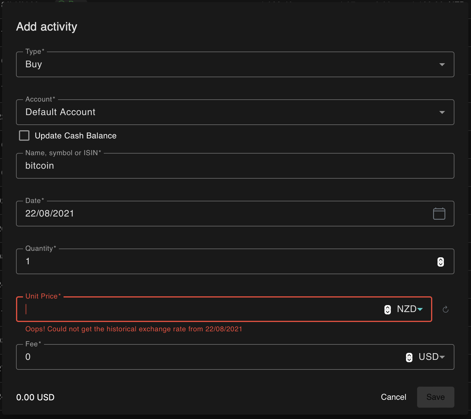Click the historical exchange rate error message
471x419 pixels.
pyautogui.click(x=133, y=329)
